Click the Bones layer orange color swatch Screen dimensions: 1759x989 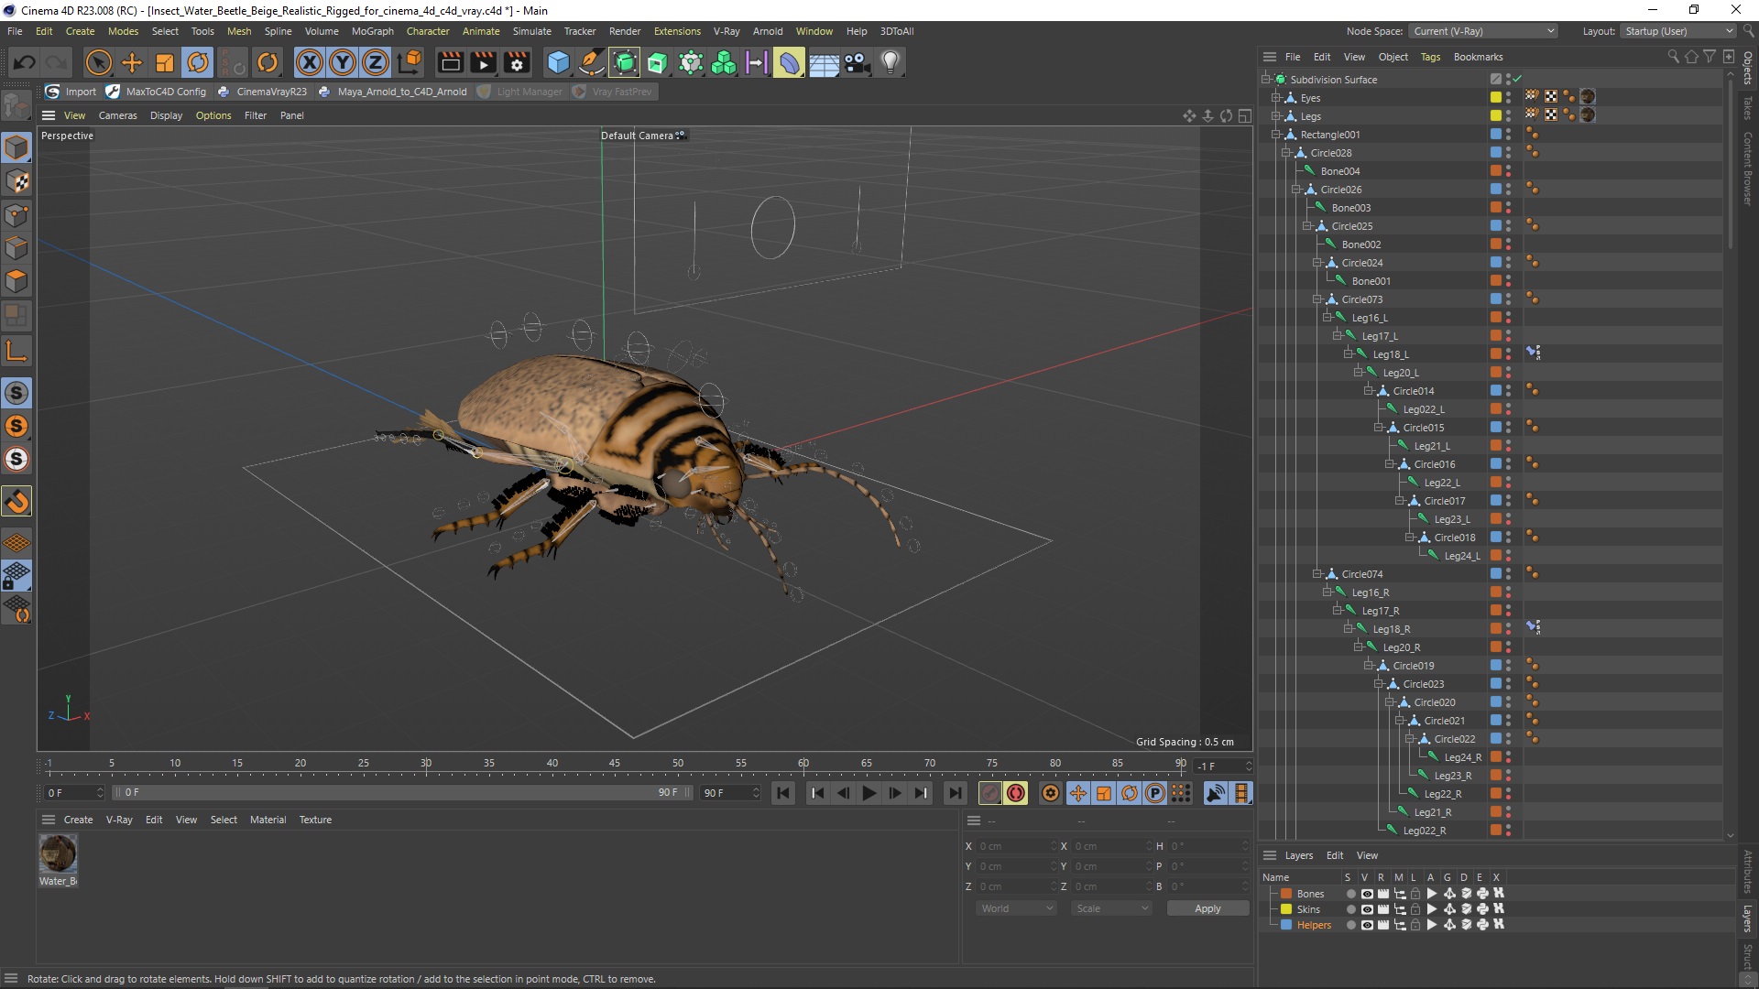pyautogui.click(x=1286, y=894)
